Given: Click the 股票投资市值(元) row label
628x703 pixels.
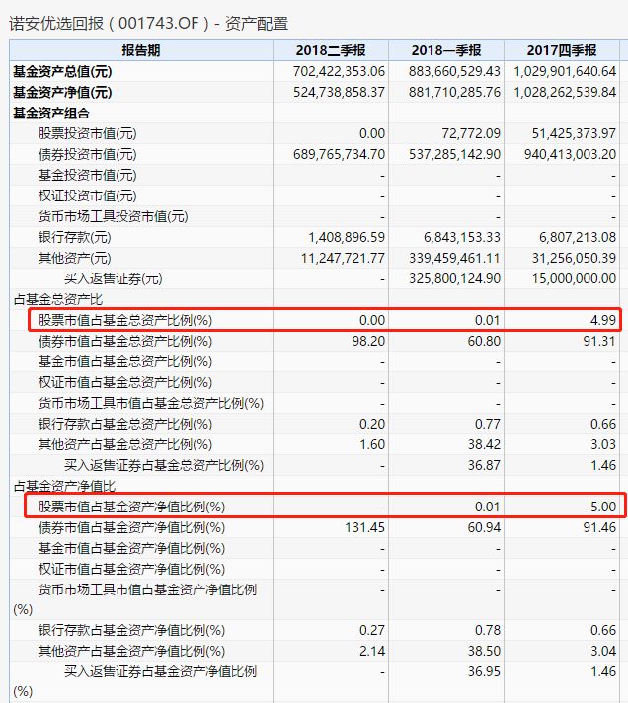Looking at the screenshot, I should 88,133.
